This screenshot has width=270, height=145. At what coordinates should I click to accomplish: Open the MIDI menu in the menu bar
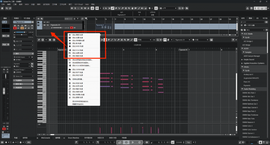(x=27, y=4)
